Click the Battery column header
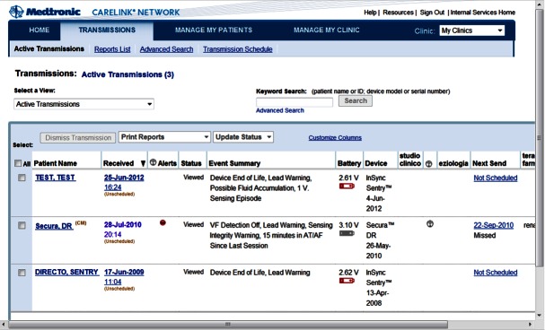Viewport: 545px width, 330px height. [x=349, y=163]
